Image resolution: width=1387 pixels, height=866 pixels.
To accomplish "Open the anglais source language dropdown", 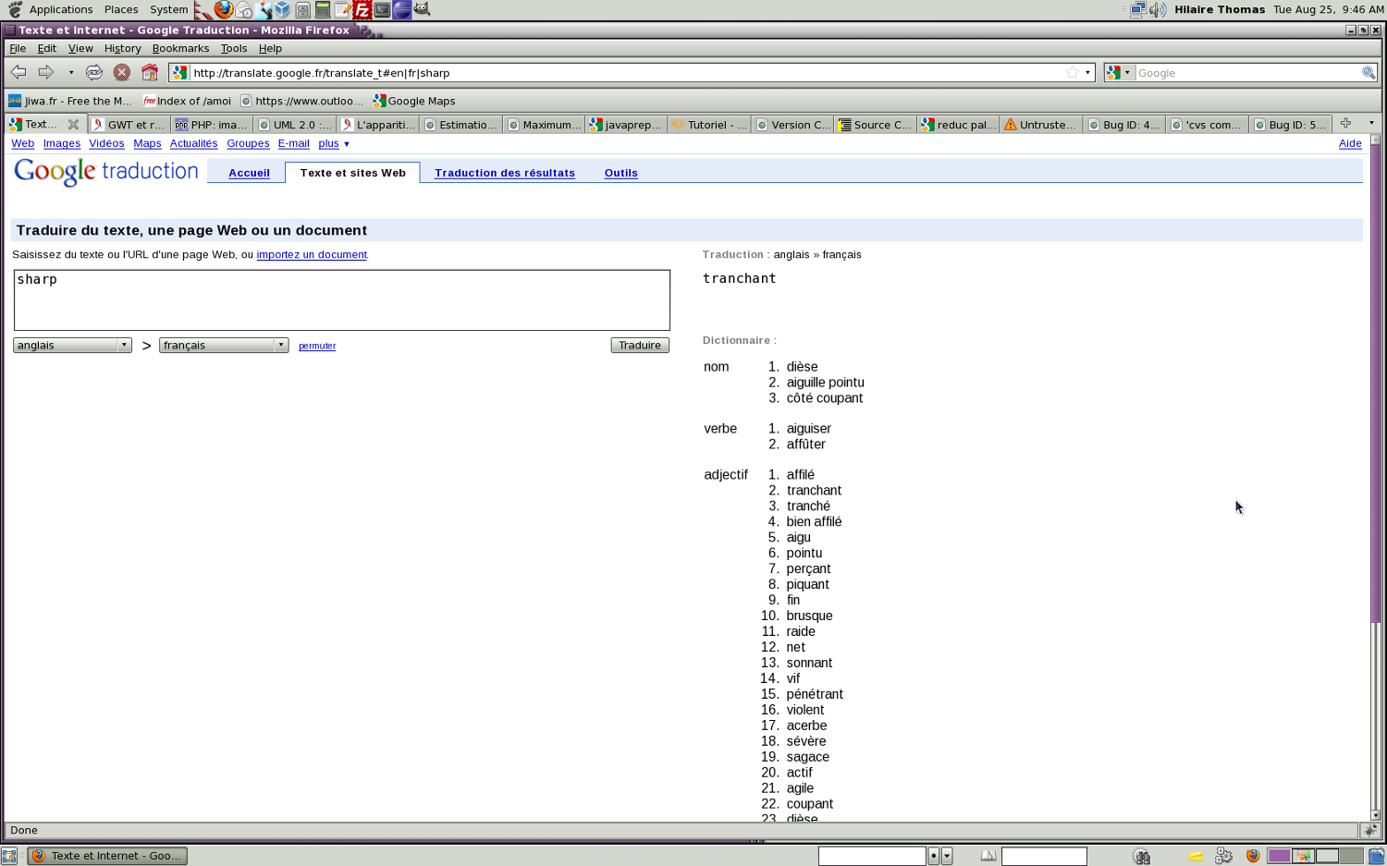I will pos(72,345).
